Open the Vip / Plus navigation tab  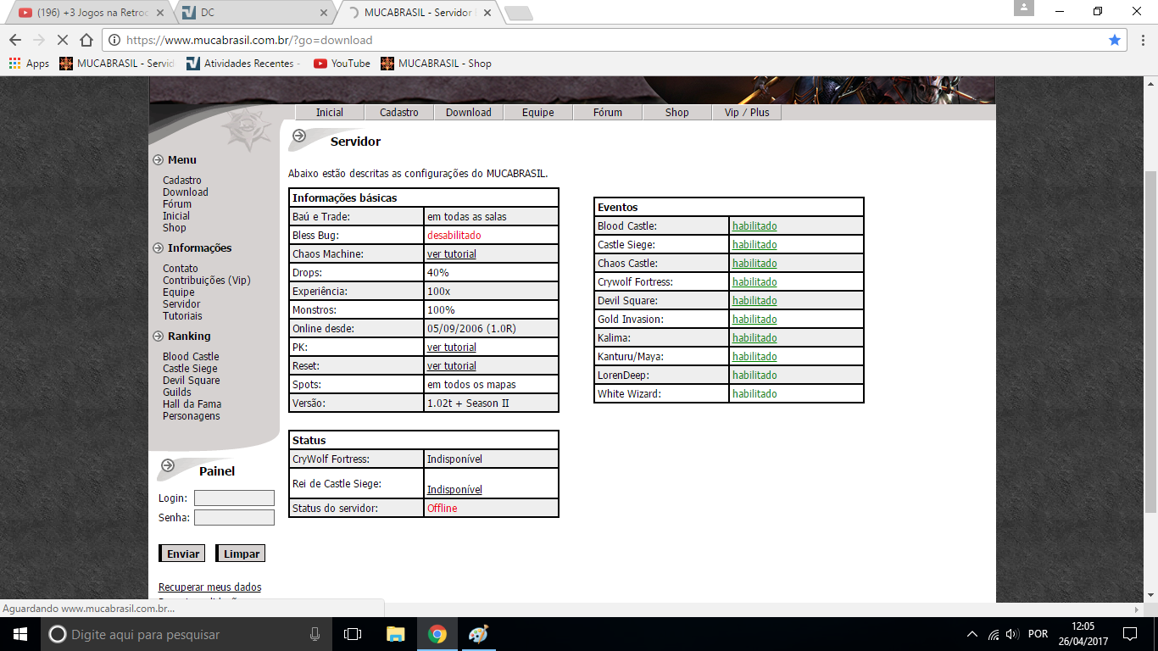coord(747,113)
